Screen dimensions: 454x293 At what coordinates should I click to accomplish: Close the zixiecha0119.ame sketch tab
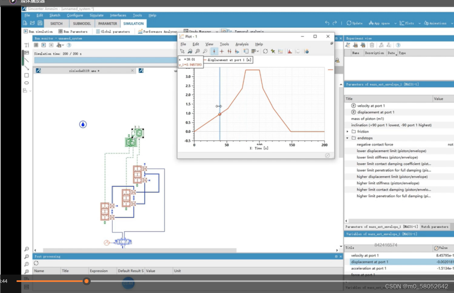(x=132, y=71)
